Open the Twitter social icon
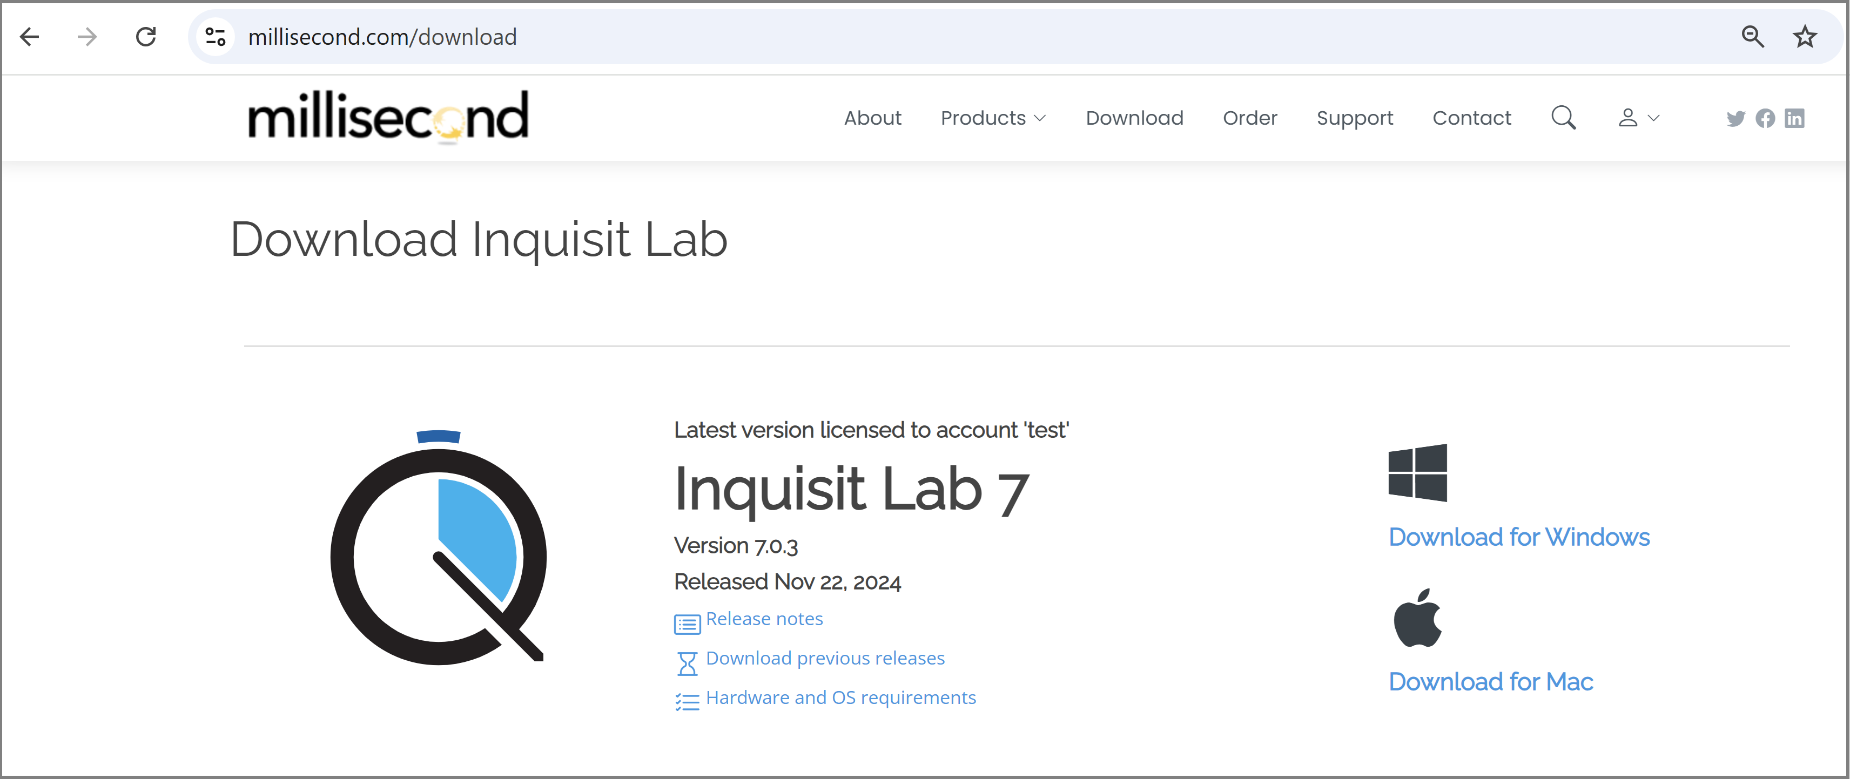 pyautogui.click(x=1736, y=118)
